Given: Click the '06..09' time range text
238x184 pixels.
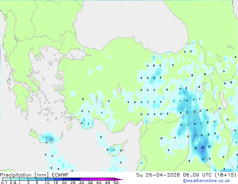Looking at the screenshot, I should [x=191, y=175].
